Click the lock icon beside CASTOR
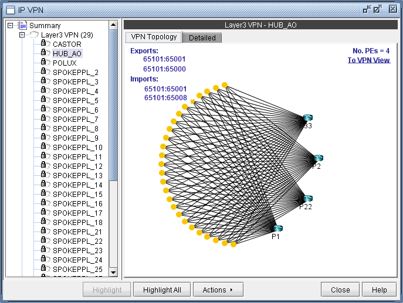 [x=44, y=44]
